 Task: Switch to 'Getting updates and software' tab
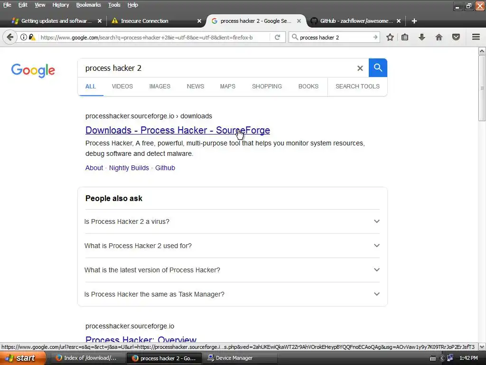click(x=56, y=21)
